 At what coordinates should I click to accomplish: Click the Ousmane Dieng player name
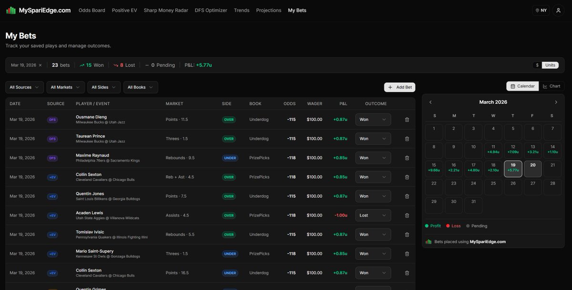pos(91,117)
